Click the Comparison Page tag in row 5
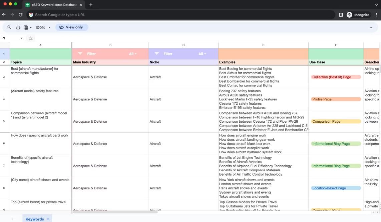381x222 pixels. tap(336, 121)
